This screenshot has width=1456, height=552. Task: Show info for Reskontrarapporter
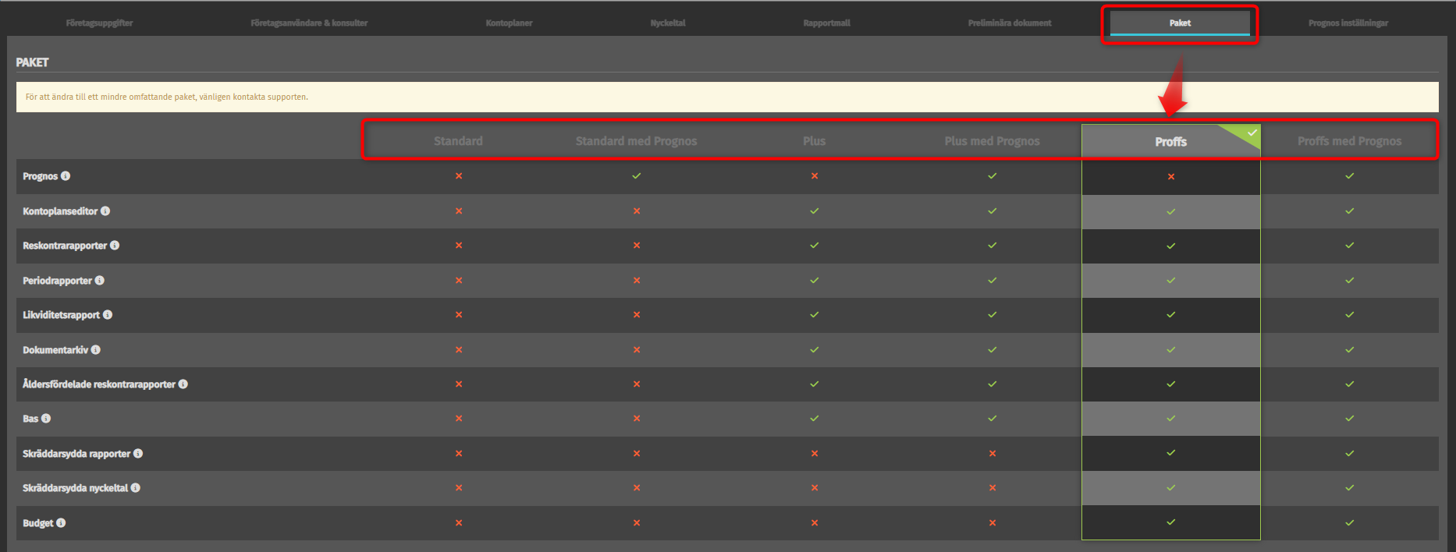[x=115, y=246]
